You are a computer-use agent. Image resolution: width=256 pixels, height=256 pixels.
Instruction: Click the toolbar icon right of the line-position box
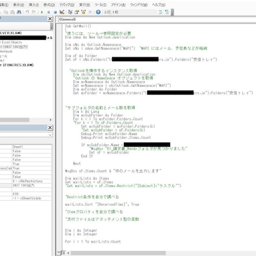[x=160, y=12]
